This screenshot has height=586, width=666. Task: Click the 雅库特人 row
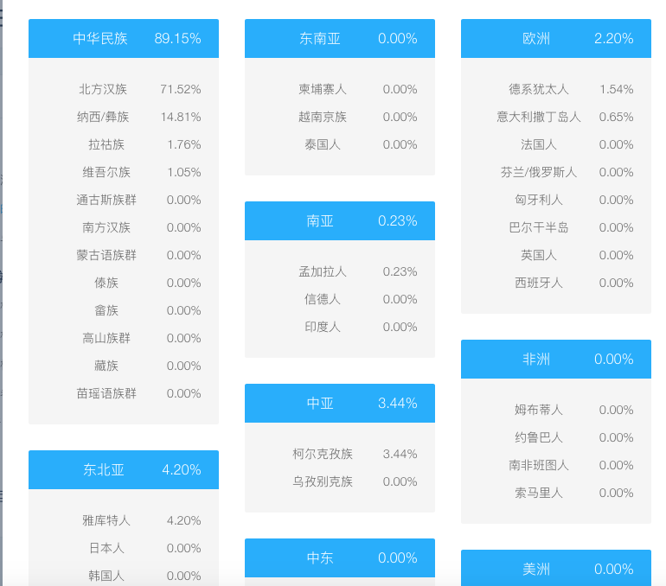(123, 520)
